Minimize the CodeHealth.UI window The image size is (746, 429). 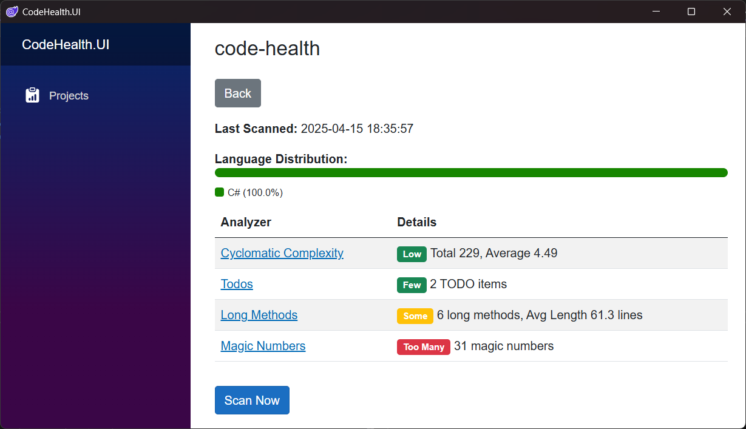pyautogui.click(x=656, y=12)
